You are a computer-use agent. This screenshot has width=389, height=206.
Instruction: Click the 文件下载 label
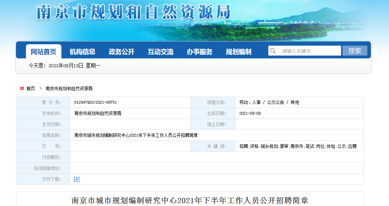[51, 179]
